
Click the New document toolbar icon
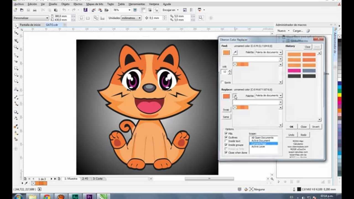point(15,10)
